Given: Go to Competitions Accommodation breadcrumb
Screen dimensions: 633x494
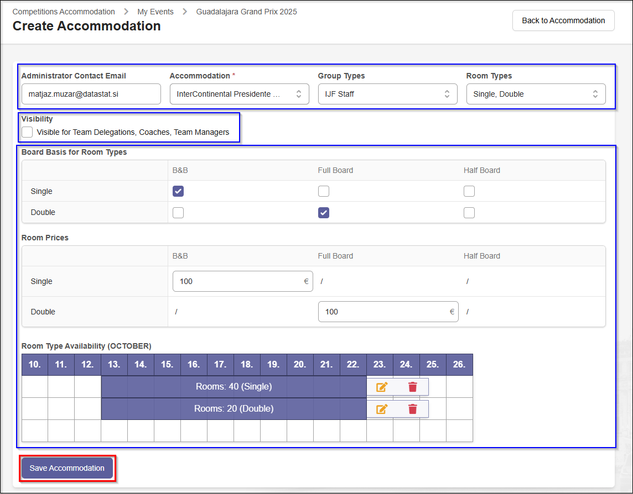Looking at the screenshot, I should (x=64, y=12).
